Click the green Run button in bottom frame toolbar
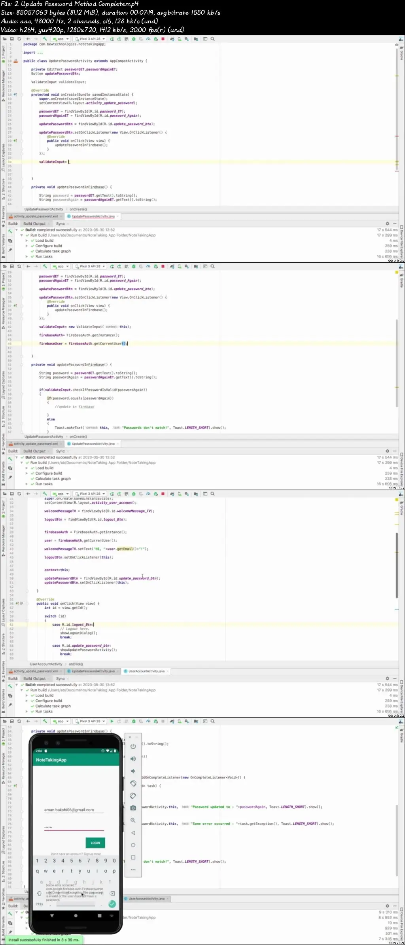Viewport: 405px width, 945px height. tap(112, 721)
